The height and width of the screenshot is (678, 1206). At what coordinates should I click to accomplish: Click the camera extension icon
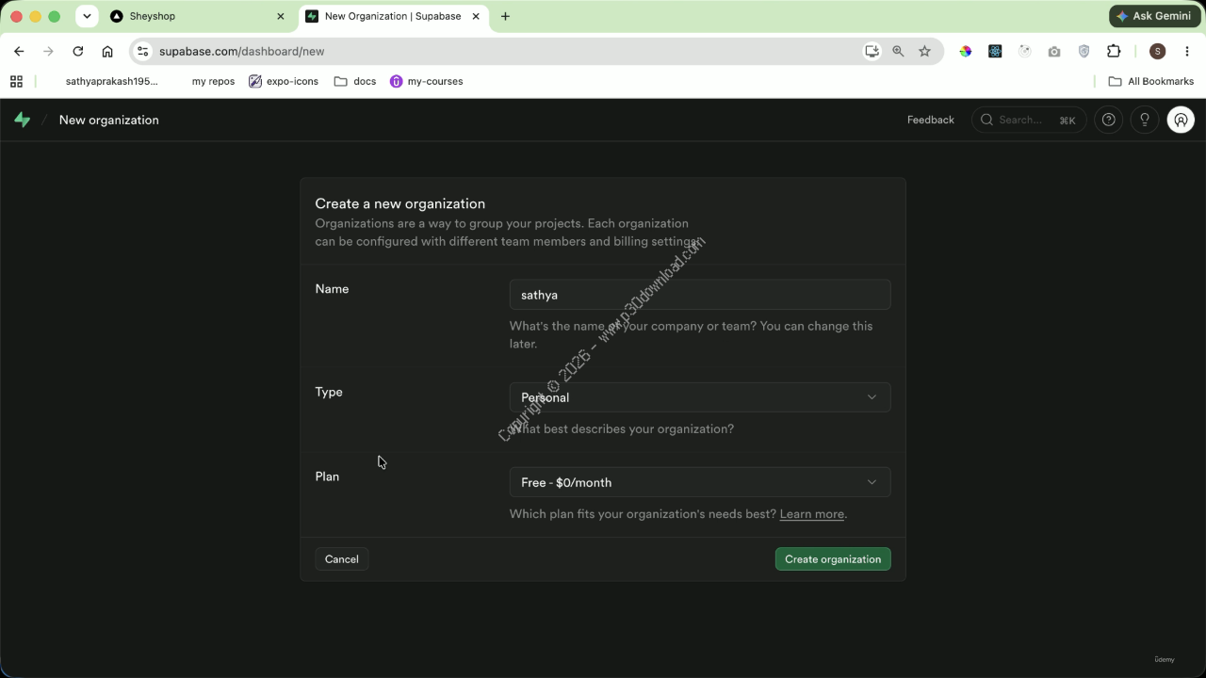1054,52
